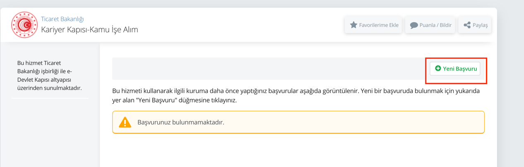Image resolution: width=524 pixels, height=167 pixels.
Task: Click the Ticaret Bakanlığı circular logo
Action: coord(24,25)
